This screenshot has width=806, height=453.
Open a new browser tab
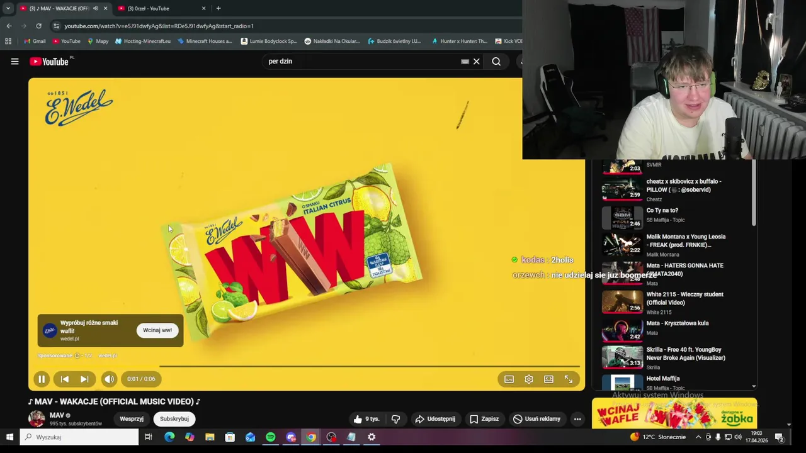pyautogui.click(x=219, y=8)
